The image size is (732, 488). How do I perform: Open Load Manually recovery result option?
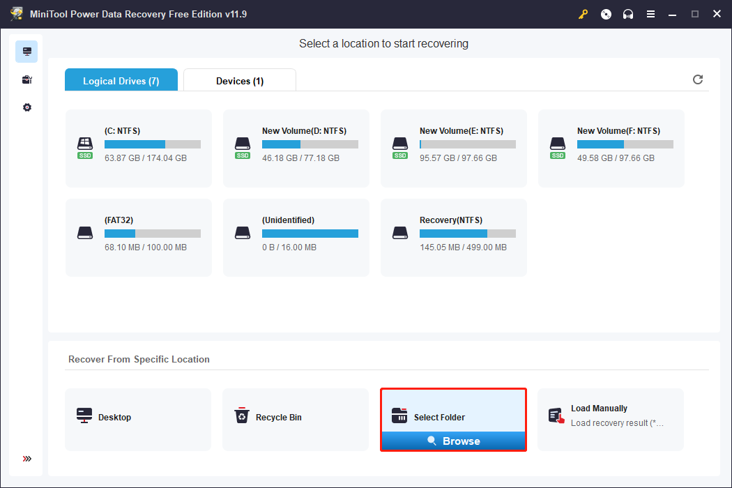click(611, 418)
